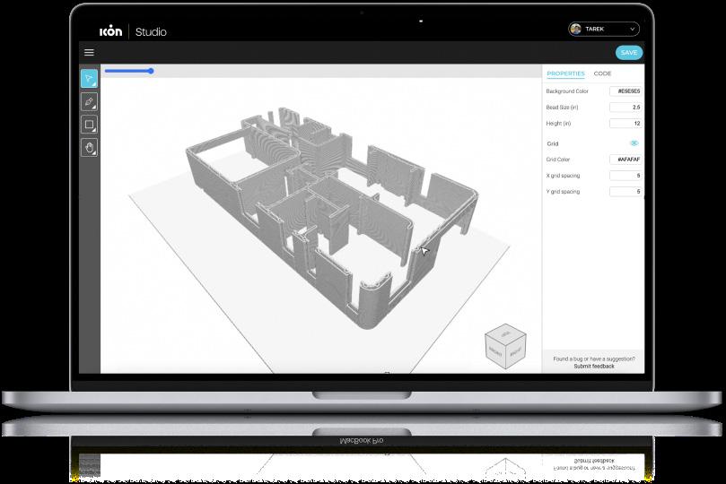726x484 pixels.
Task: Click the 'Grid' section label
Action: click(x=553, y=143)
